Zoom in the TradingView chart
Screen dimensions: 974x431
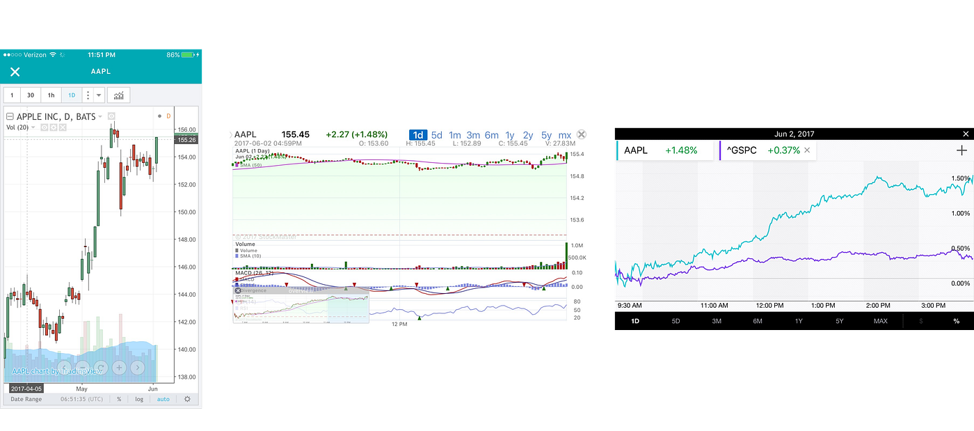pos(119,368)
